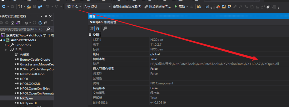Click the spell-check abc toolbar icon
Screen dimensions: 289x107
[257, 7]
